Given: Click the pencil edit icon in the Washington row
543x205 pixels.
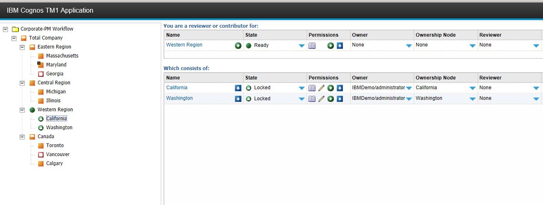Looking at the screenshot, I should [x=322, y=99].
